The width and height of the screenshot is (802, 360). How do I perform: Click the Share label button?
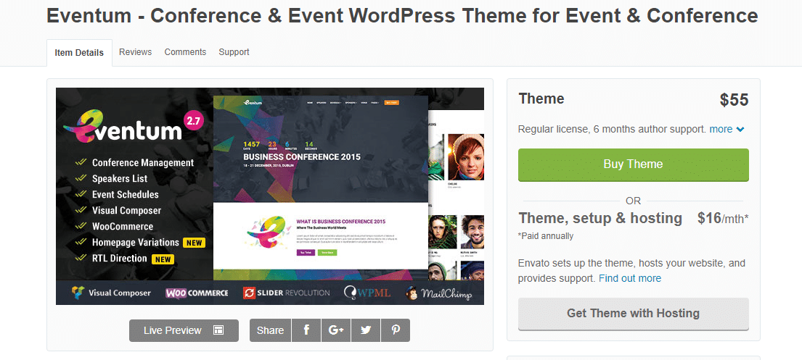pos(270,330)
